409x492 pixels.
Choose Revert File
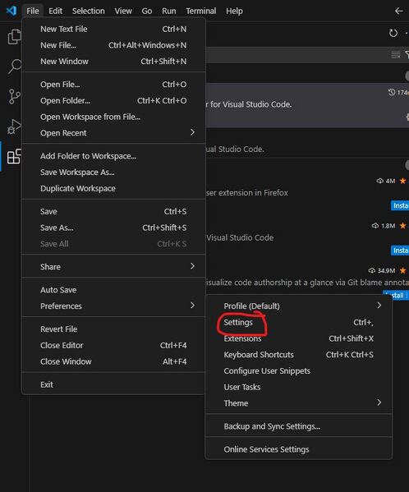pos(113,329)
